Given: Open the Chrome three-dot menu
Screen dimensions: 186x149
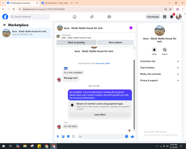Looking at the screenshot, I should (x=183, y=9).
